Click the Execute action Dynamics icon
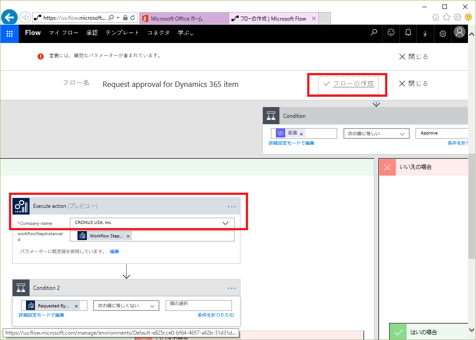 click(x=21, y=206)
